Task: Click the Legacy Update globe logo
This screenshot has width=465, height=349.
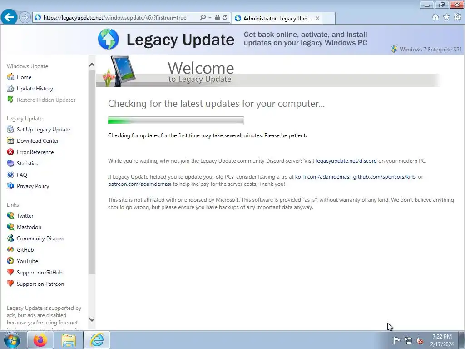Action: pyautogui.click(x=109, y=39)
